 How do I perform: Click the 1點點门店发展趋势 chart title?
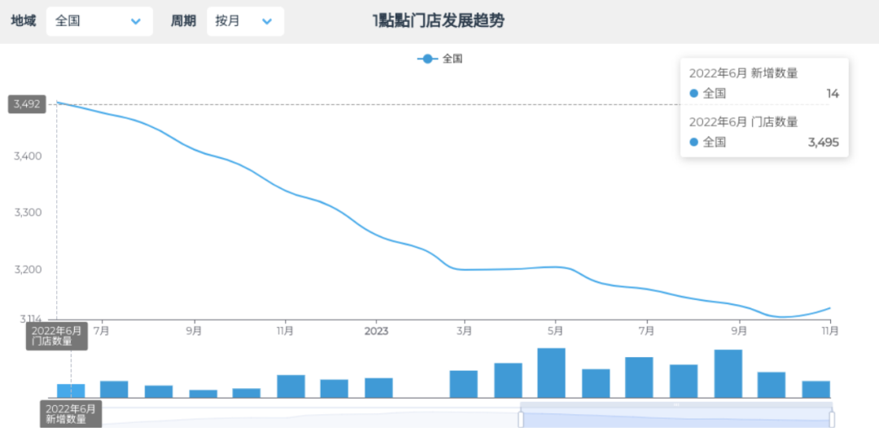coord(438,21)
